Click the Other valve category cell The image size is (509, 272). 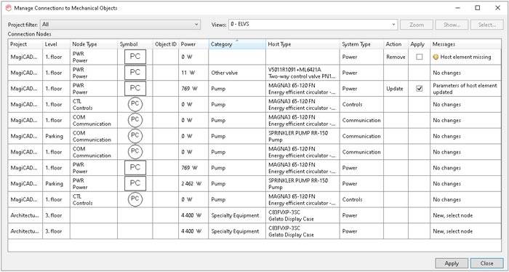tap(237, 73)
